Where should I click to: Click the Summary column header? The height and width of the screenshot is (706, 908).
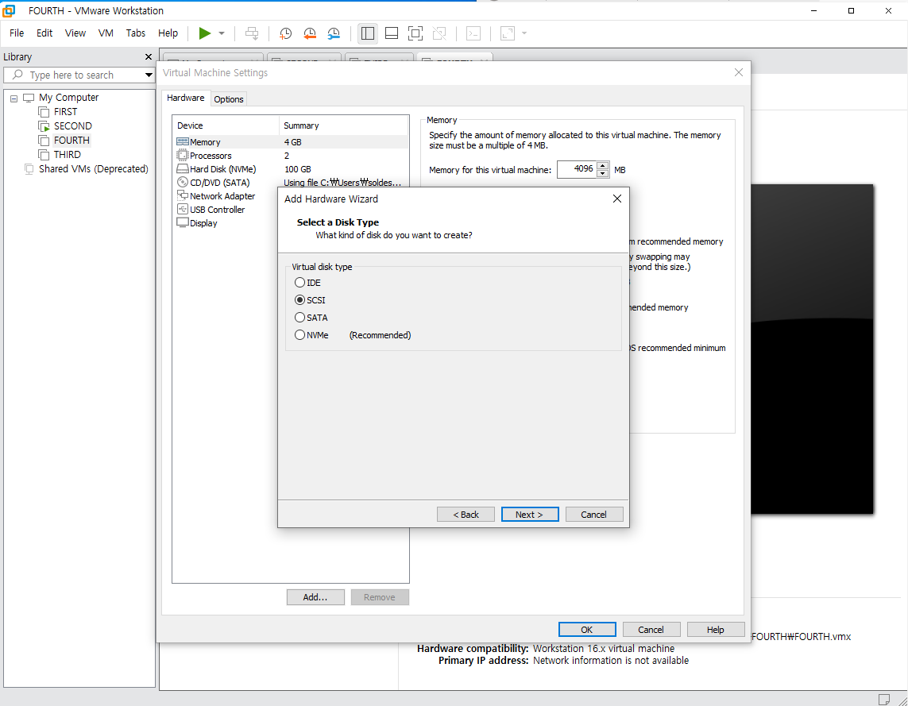344,125
